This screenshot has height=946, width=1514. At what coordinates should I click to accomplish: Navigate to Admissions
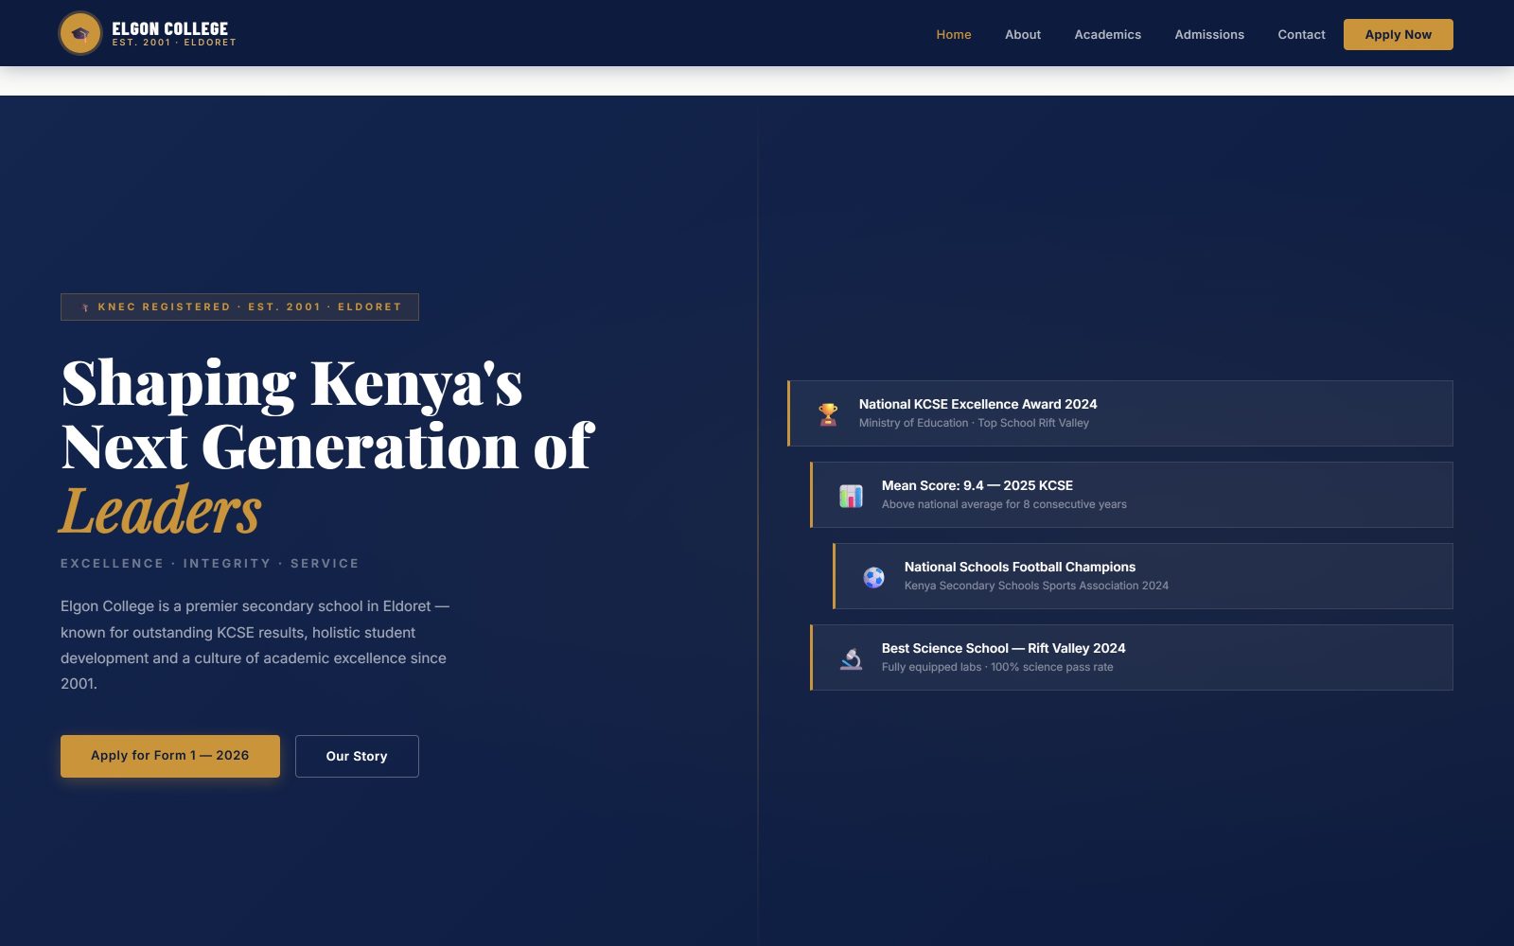pos(1209,34)
